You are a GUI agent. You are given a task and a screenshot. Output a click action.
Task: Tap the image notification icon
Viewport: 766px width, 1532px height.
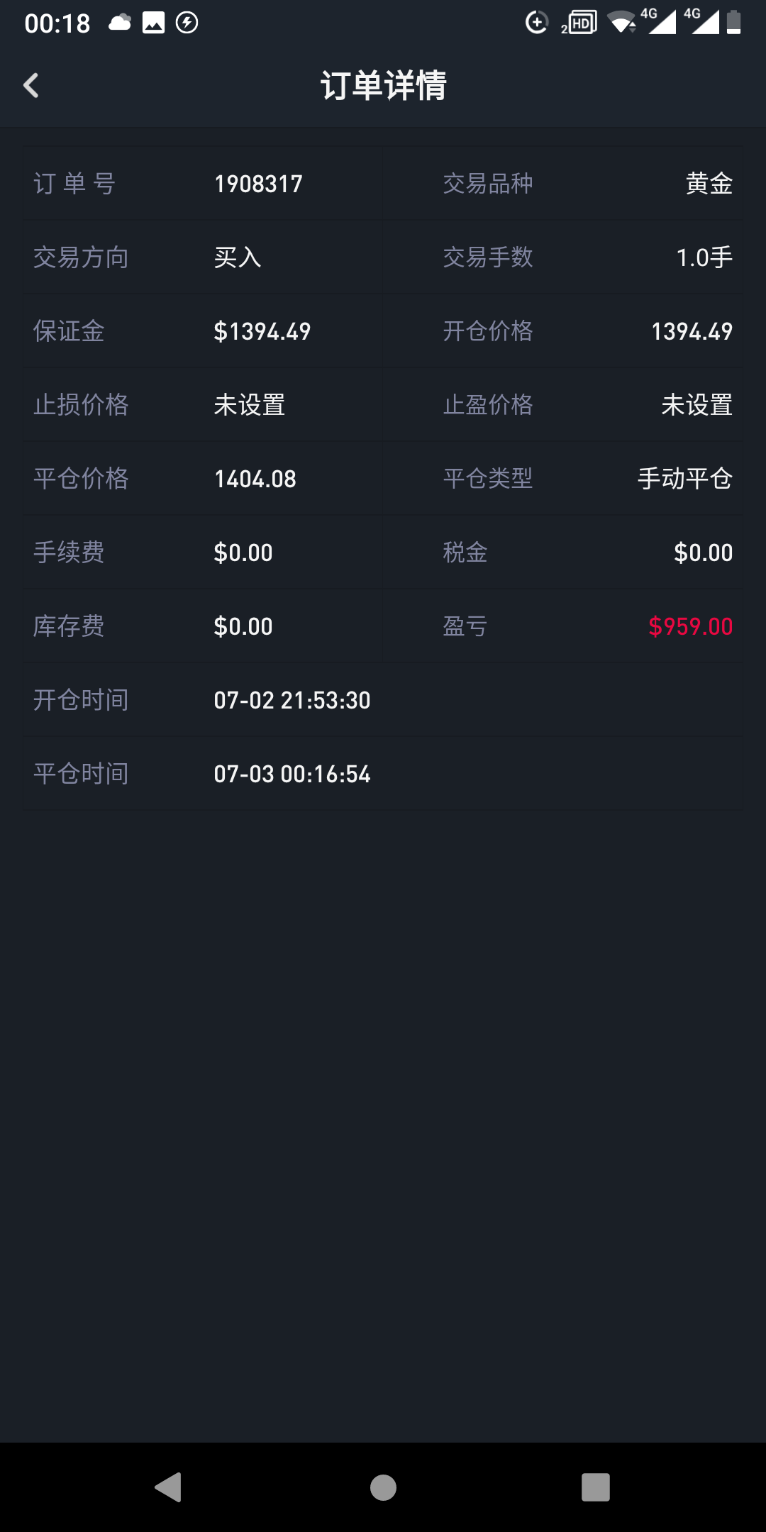pyautogui.click(x=153, y=23)
